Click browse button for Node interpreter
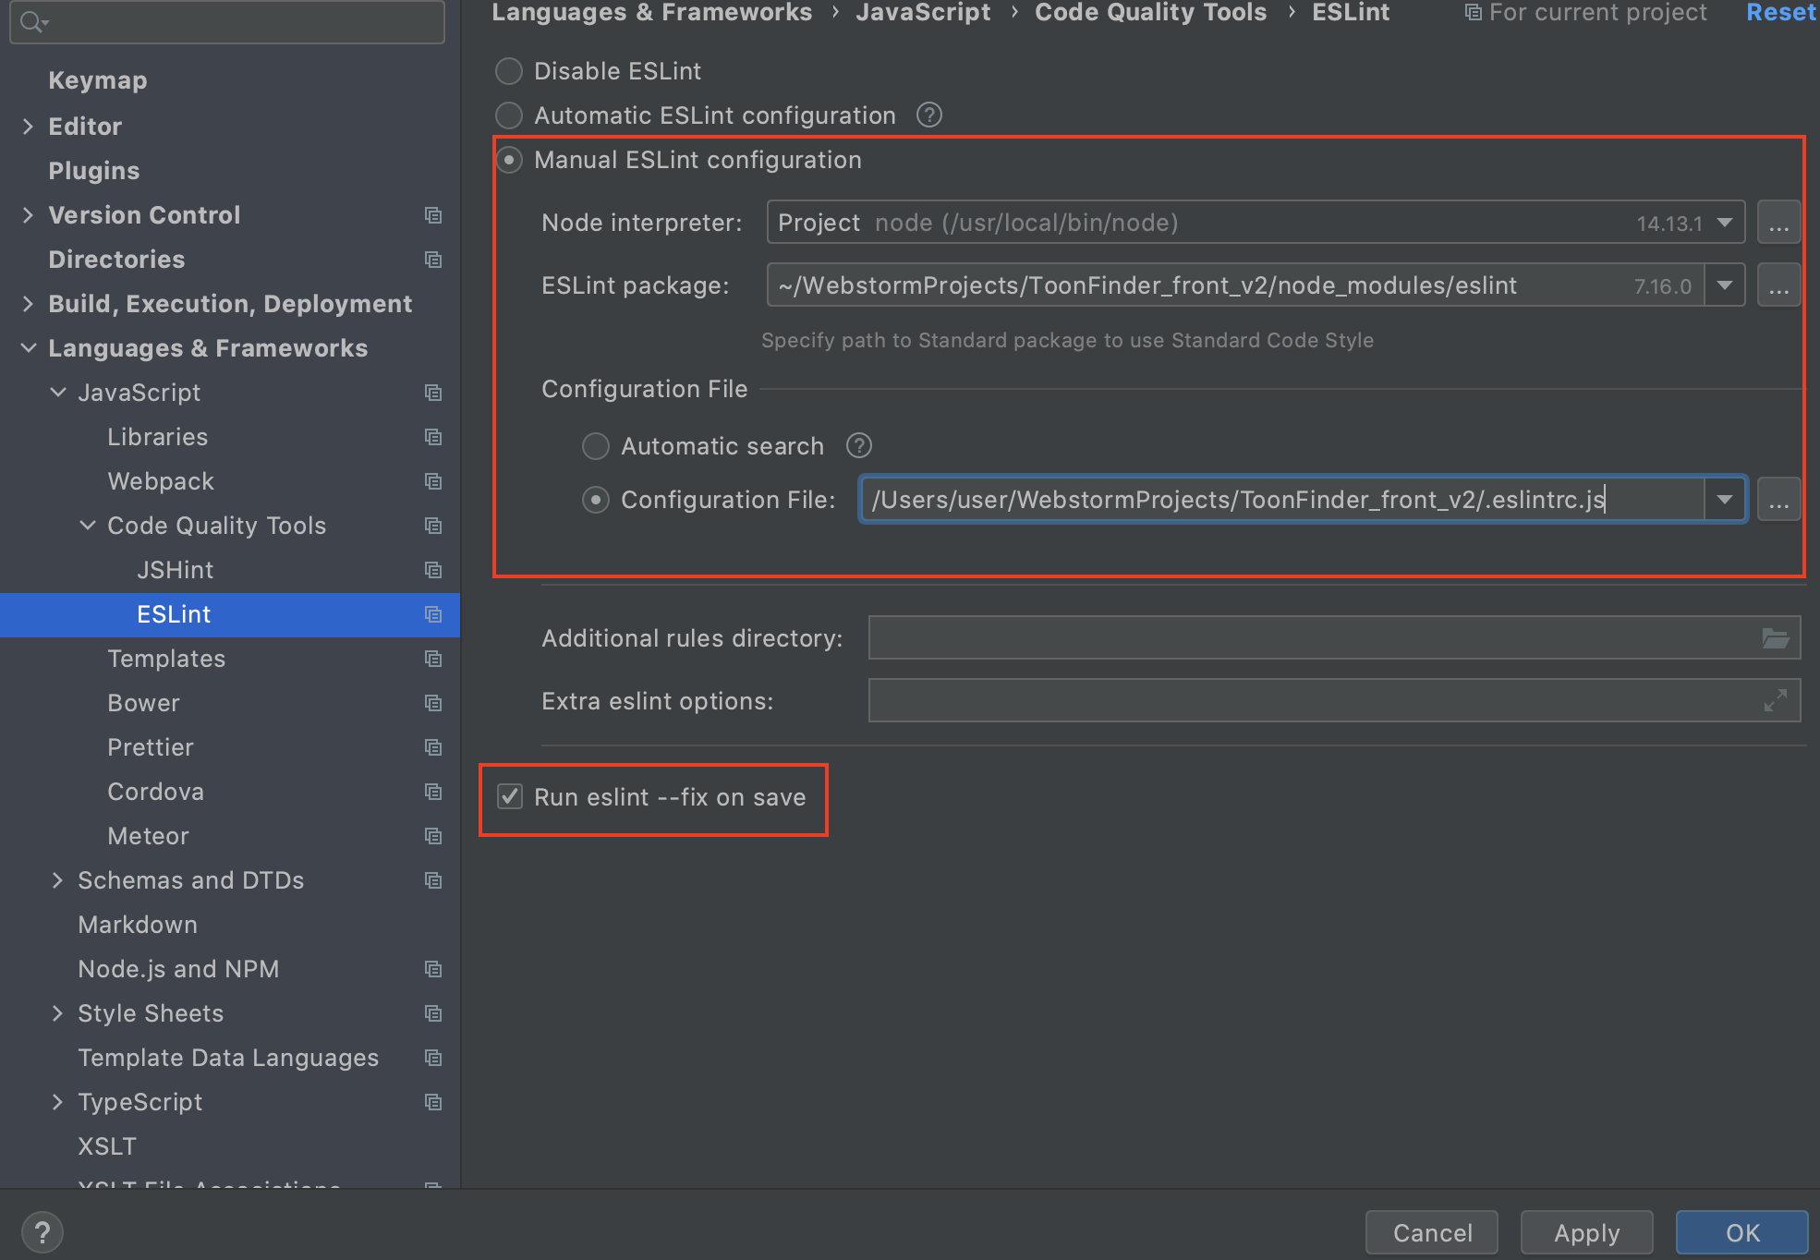1820x1260 pixels. [x=1778, y=224]
